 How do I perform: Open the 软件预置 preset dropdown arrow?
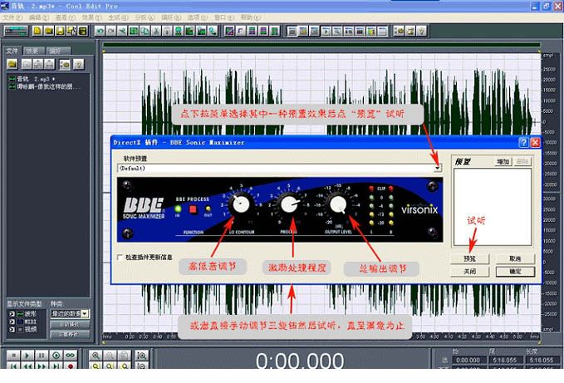point(438,168)
